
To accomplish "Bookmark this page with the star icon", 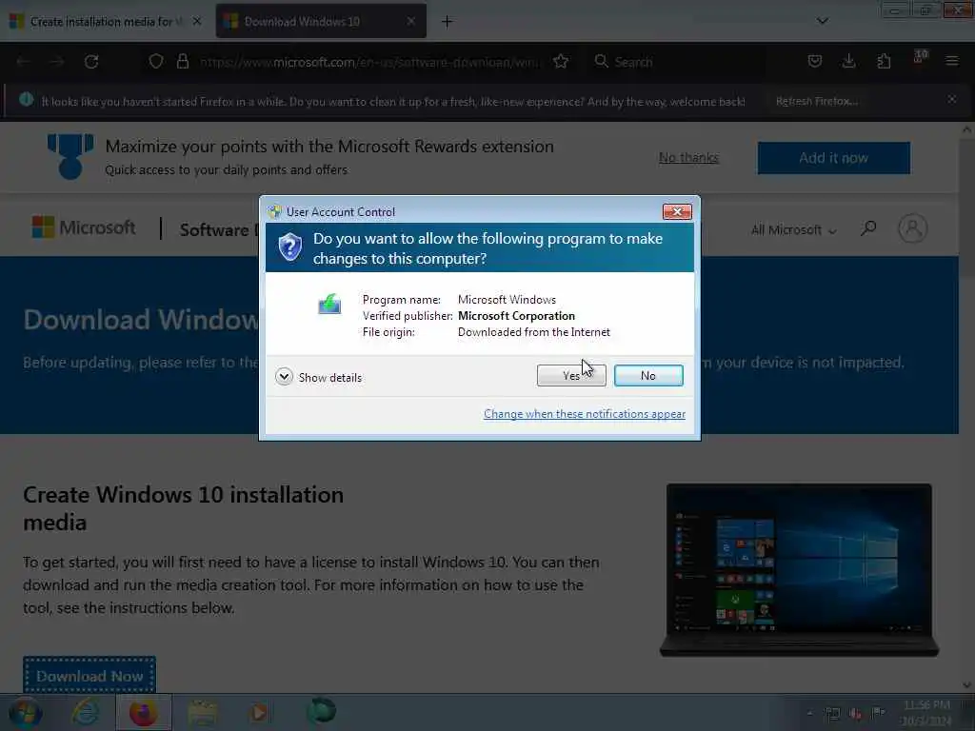I will tap(561, 62).
